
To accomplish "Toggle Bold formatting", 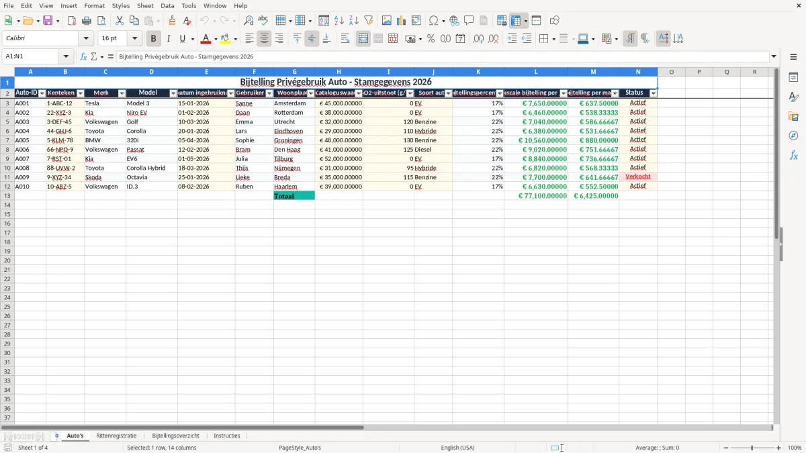I will (153, 39).
